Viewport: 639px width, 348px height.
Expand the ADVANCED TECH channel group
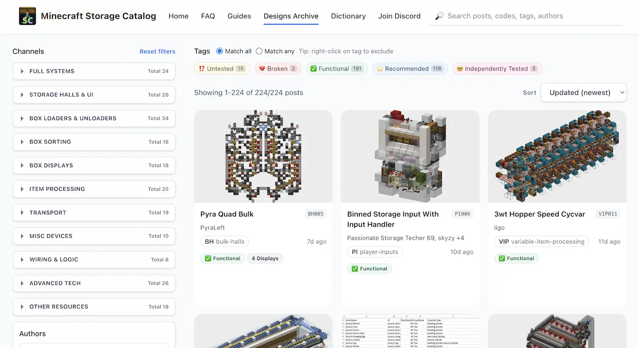[94, 283]
